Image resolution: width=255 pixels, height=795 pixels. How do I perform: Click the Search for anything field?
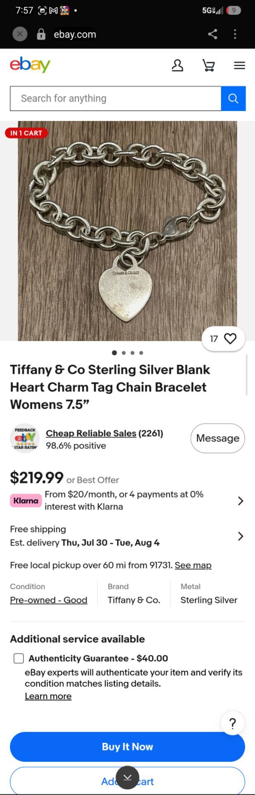click(x=116, y=99)
